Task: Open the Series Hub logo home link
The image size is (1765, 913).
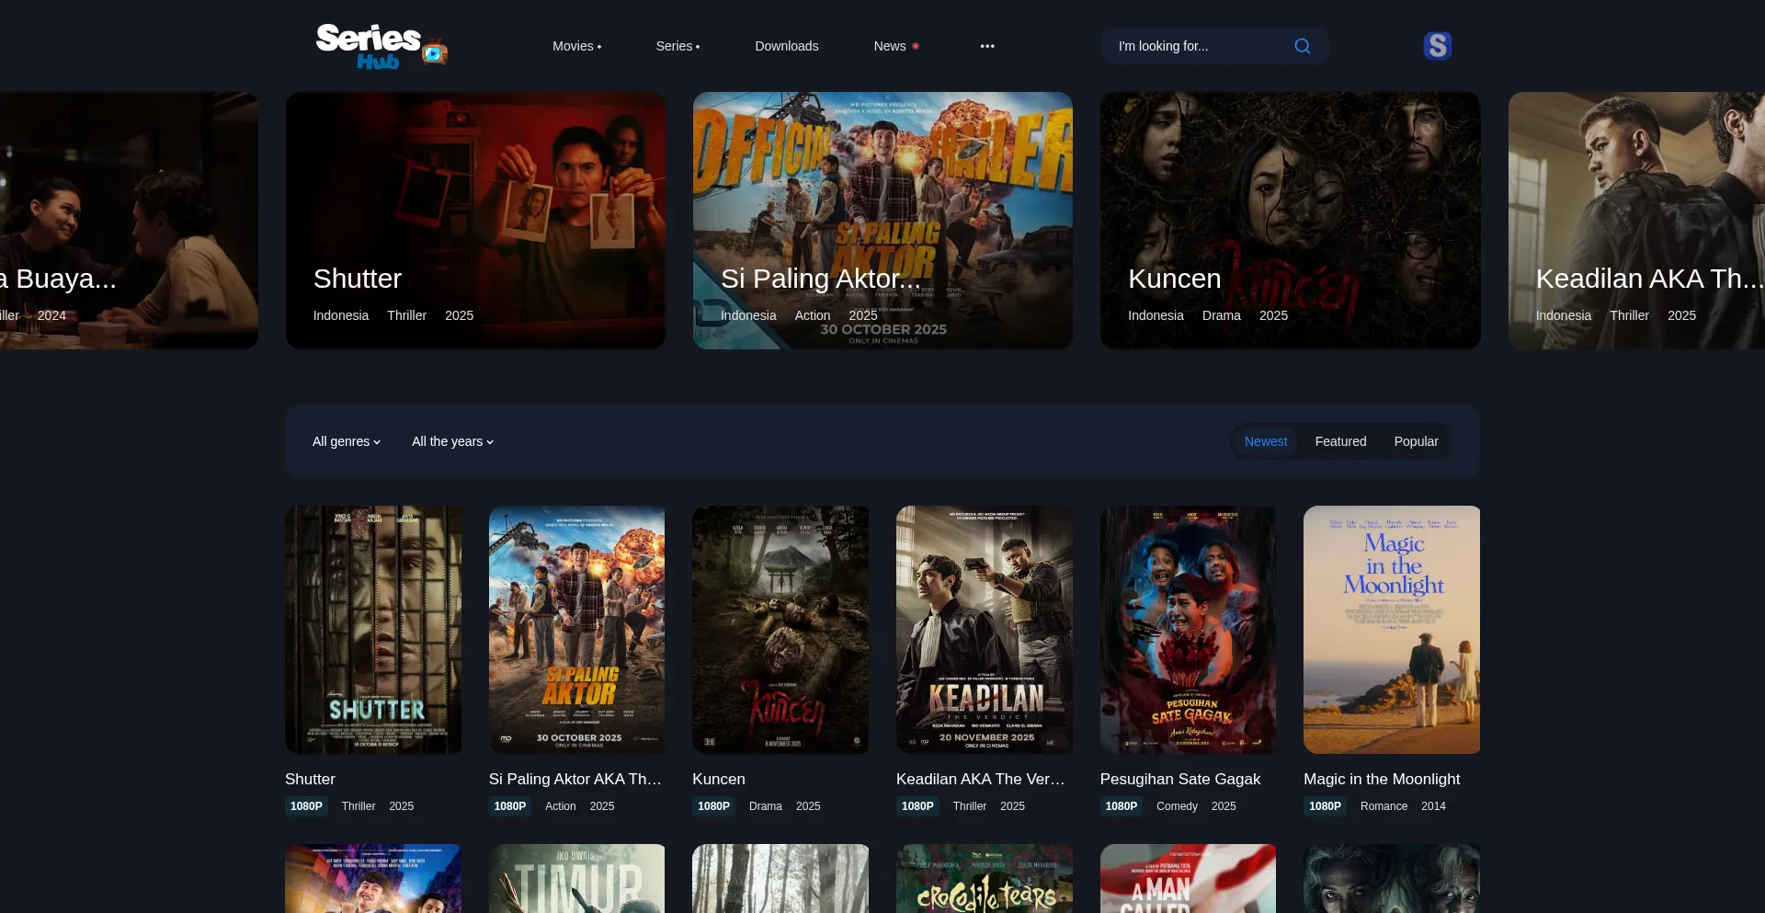Action: (381, 46)
